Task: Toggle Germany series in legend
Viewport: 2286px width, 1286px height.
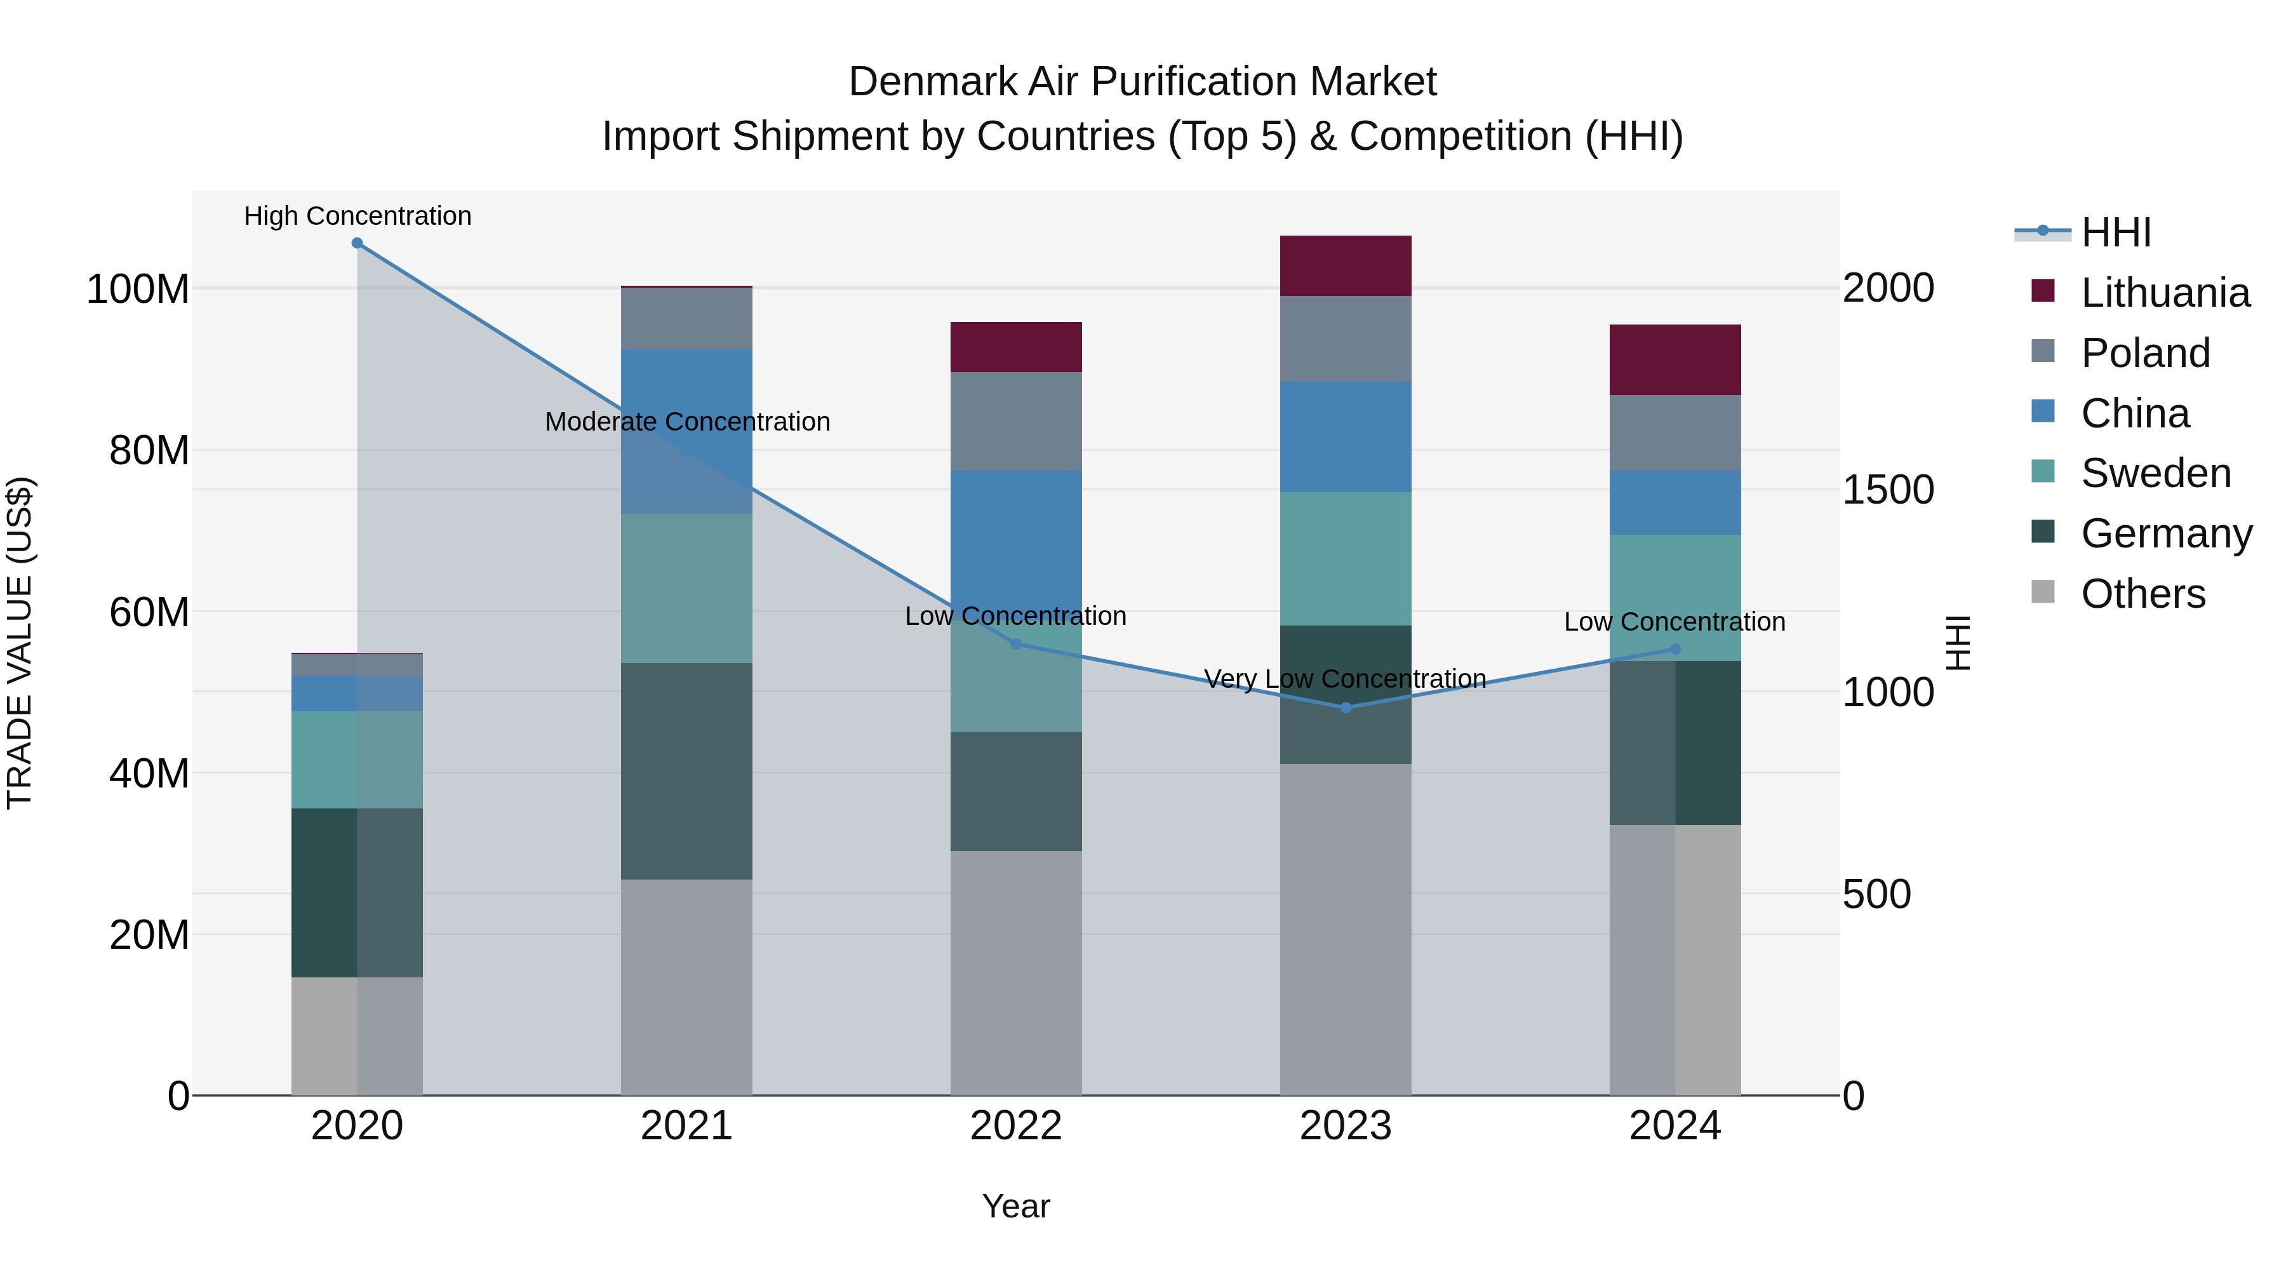Action: pos(2141,533)
